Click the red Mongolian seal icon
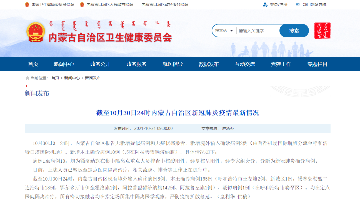The width and height of the screenshot is (360, 210). tap(322, 31)
